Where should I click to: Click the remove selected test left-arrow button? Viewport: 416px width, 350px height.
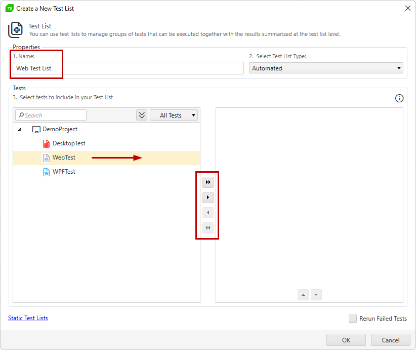[207, 212]
